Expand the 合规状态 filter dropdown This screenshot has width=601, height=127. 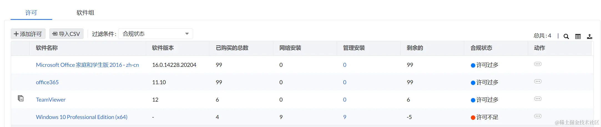[x=156, y=34]
